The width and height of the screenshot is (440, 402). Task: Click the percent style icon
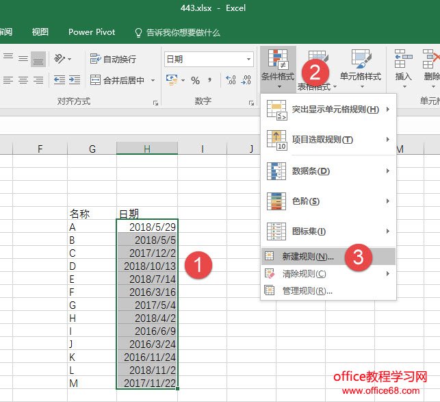point(196,81)
